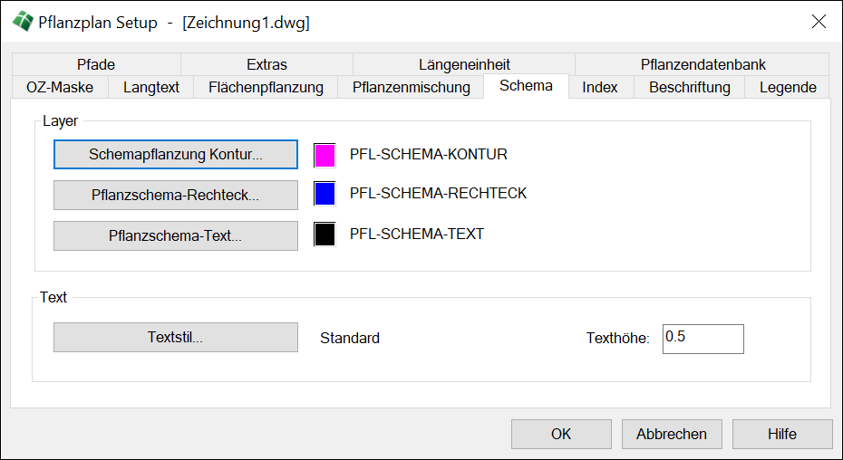The height and width of the screenshot is (460, 843).
Task: Choose a text style via Textstil button
Action: (x=176, y=338)
